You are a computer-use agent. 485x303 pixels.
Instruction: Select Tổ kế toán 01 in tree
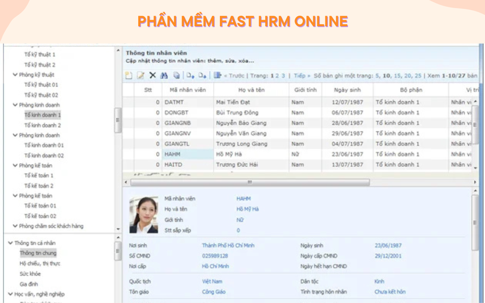tap(40, 206)
